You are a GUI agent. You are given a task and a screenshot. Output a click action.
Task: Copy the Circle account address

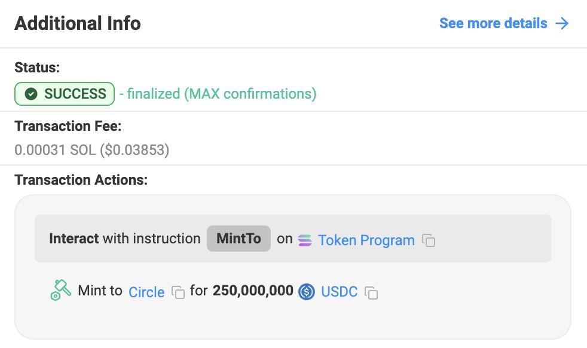click(x=178, y=292)
